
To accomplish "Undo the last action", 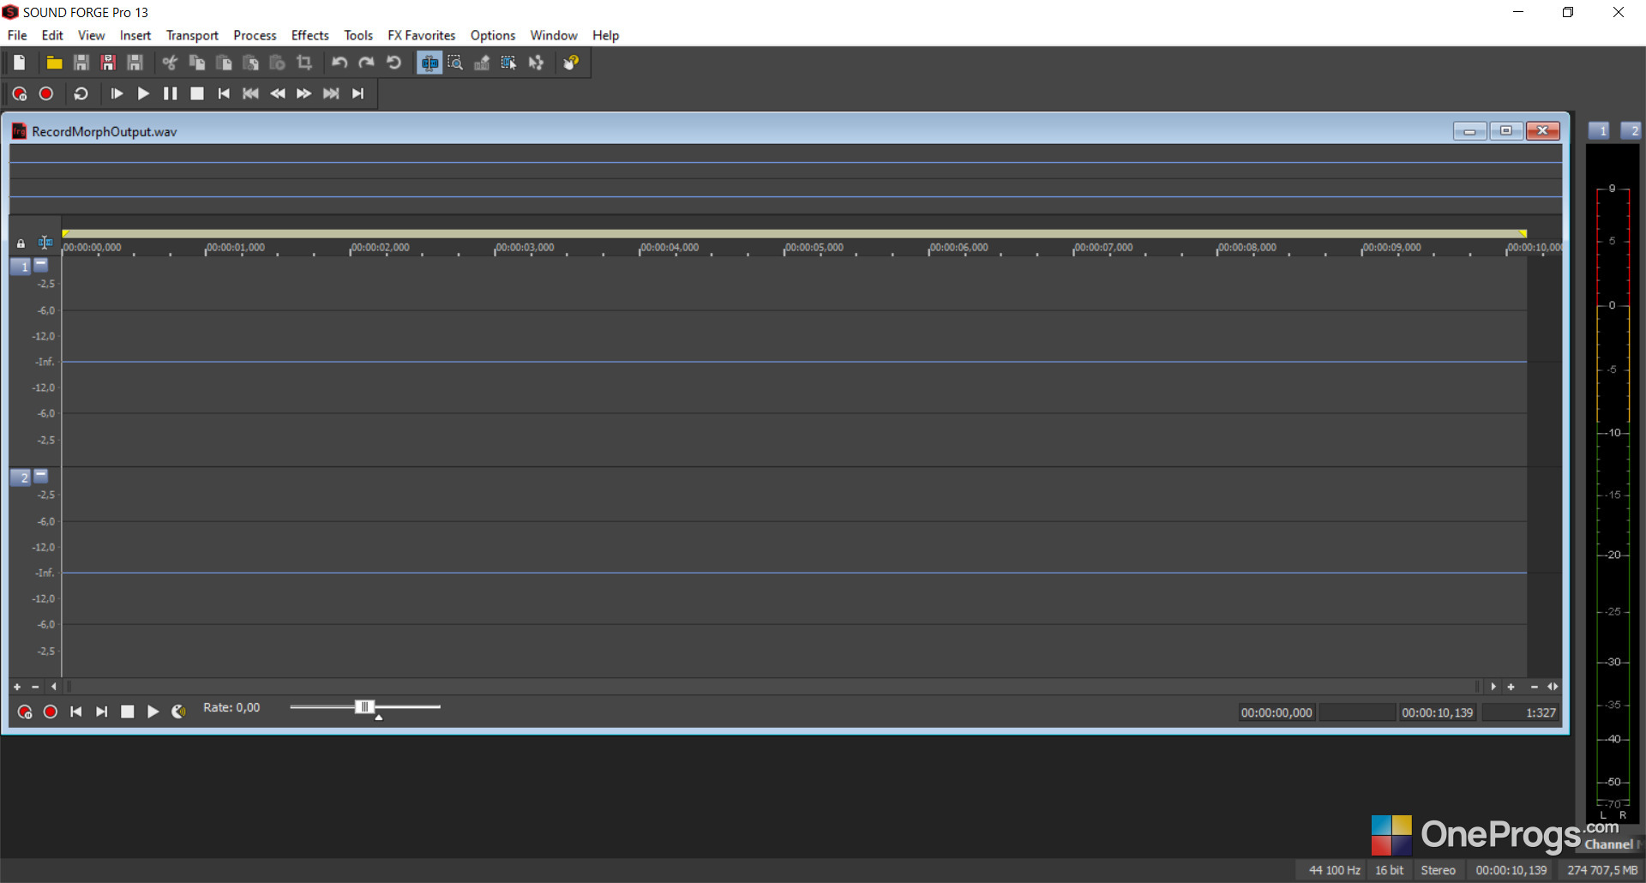I will (x=339, y=63).
